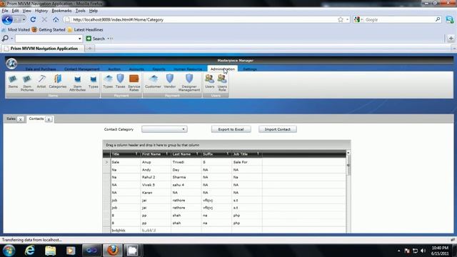Open Windows Media Player from taskbar
The width and height of the screenshot is (457, 257).
point(71,251)
